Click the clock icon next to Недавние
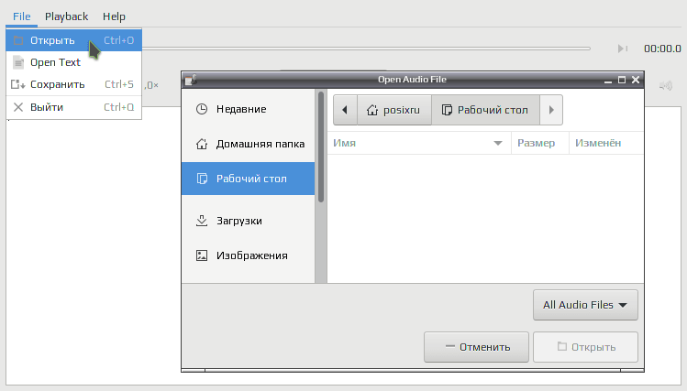 coord(202,109)
